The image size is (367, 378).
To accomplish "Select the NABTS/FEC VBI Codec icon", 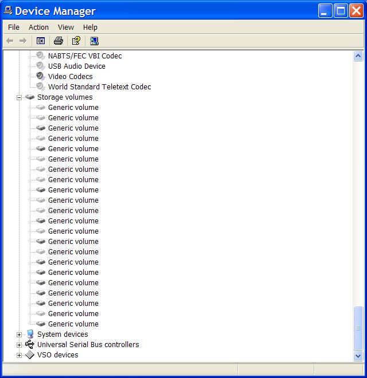I will pos(40,56).
